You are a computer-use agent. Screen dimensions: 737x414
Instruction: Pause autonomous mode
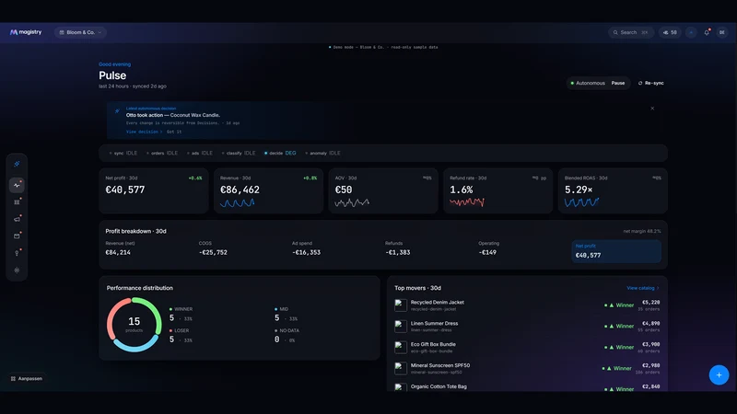point(617,83)
